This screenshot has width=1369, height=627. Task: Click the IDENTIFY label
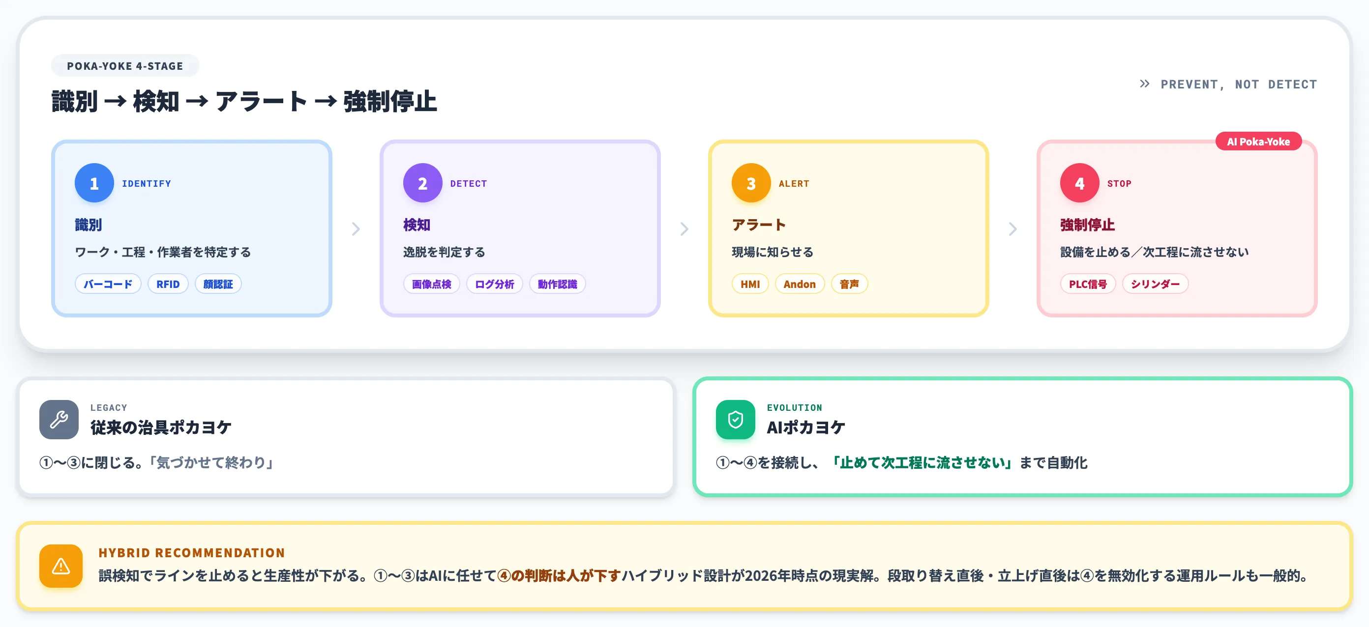tap(147, 184)
